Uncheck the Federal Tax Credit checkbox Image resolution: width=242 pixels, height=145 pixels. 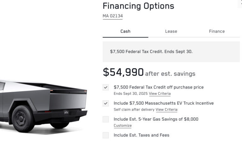click(106, 87)
